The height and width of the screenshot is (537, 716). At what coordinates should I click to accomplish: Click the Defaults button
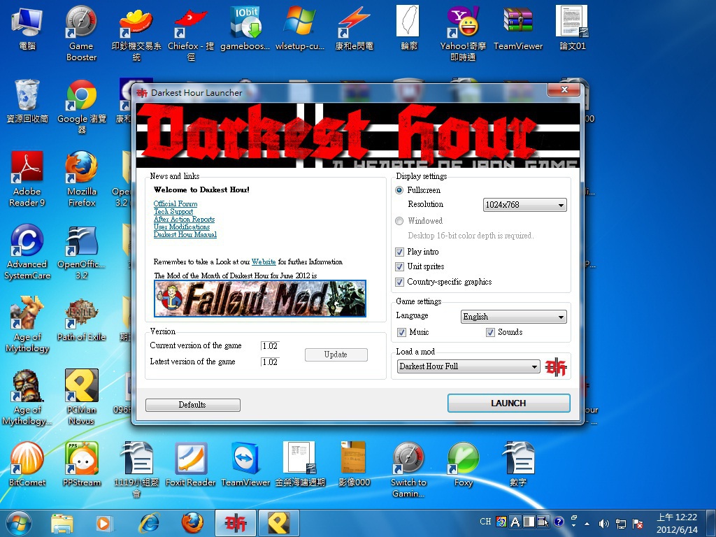192,405
